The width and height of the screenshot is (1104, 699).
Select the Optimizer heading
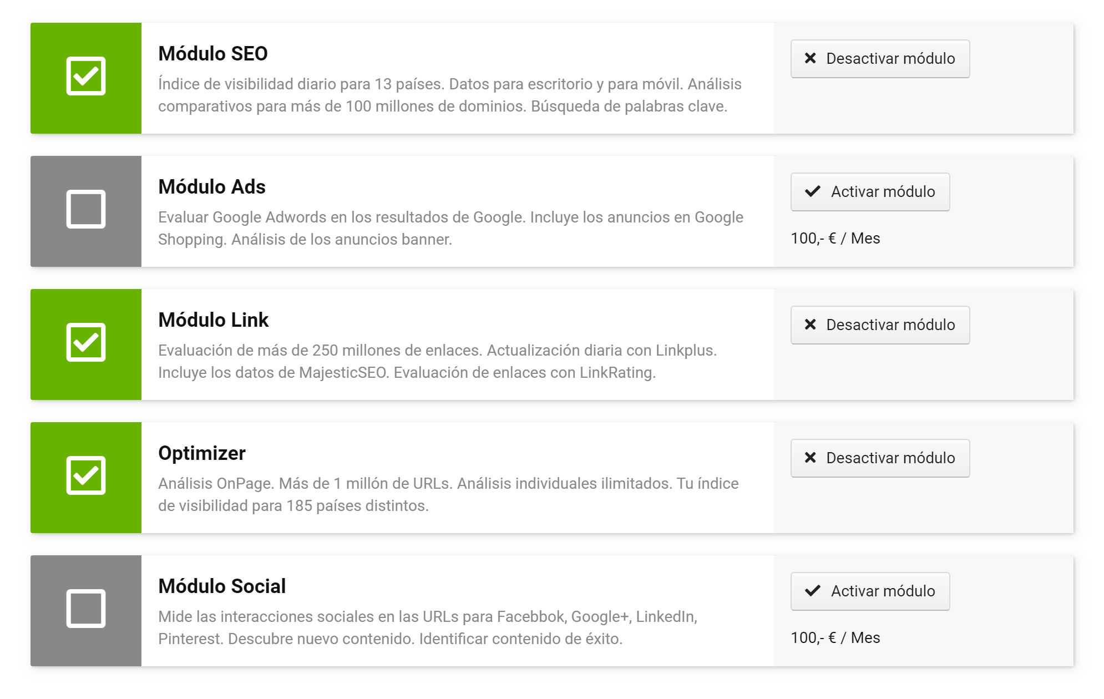(202, 453)
